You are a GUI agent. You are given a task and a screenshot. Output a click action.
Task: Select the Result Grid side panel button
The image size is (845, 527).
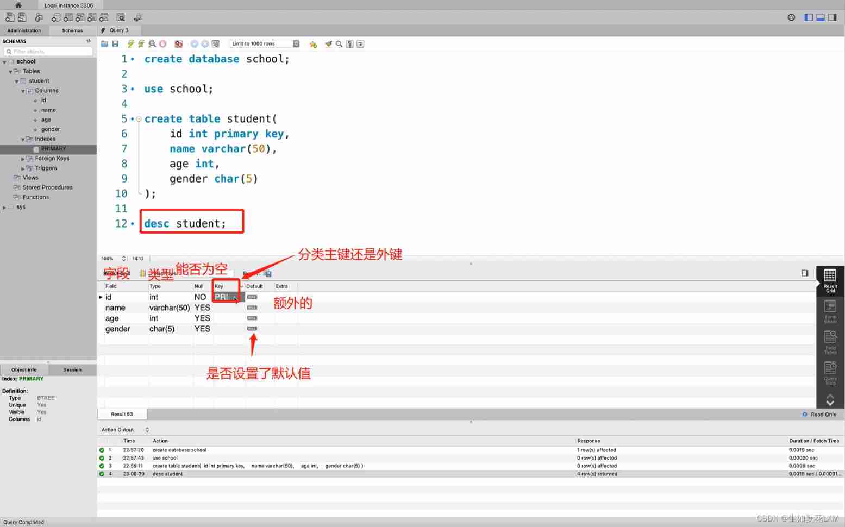830,281
